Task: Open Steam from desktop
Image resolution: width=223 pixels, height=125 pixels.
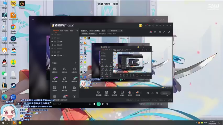Action: [x=13, y=87]
